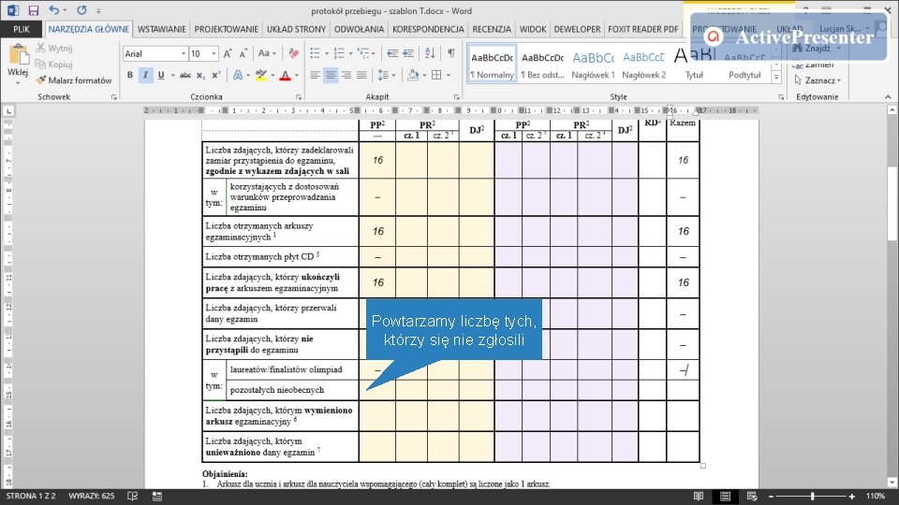
Task: Align text left
Action: point(315,75)
